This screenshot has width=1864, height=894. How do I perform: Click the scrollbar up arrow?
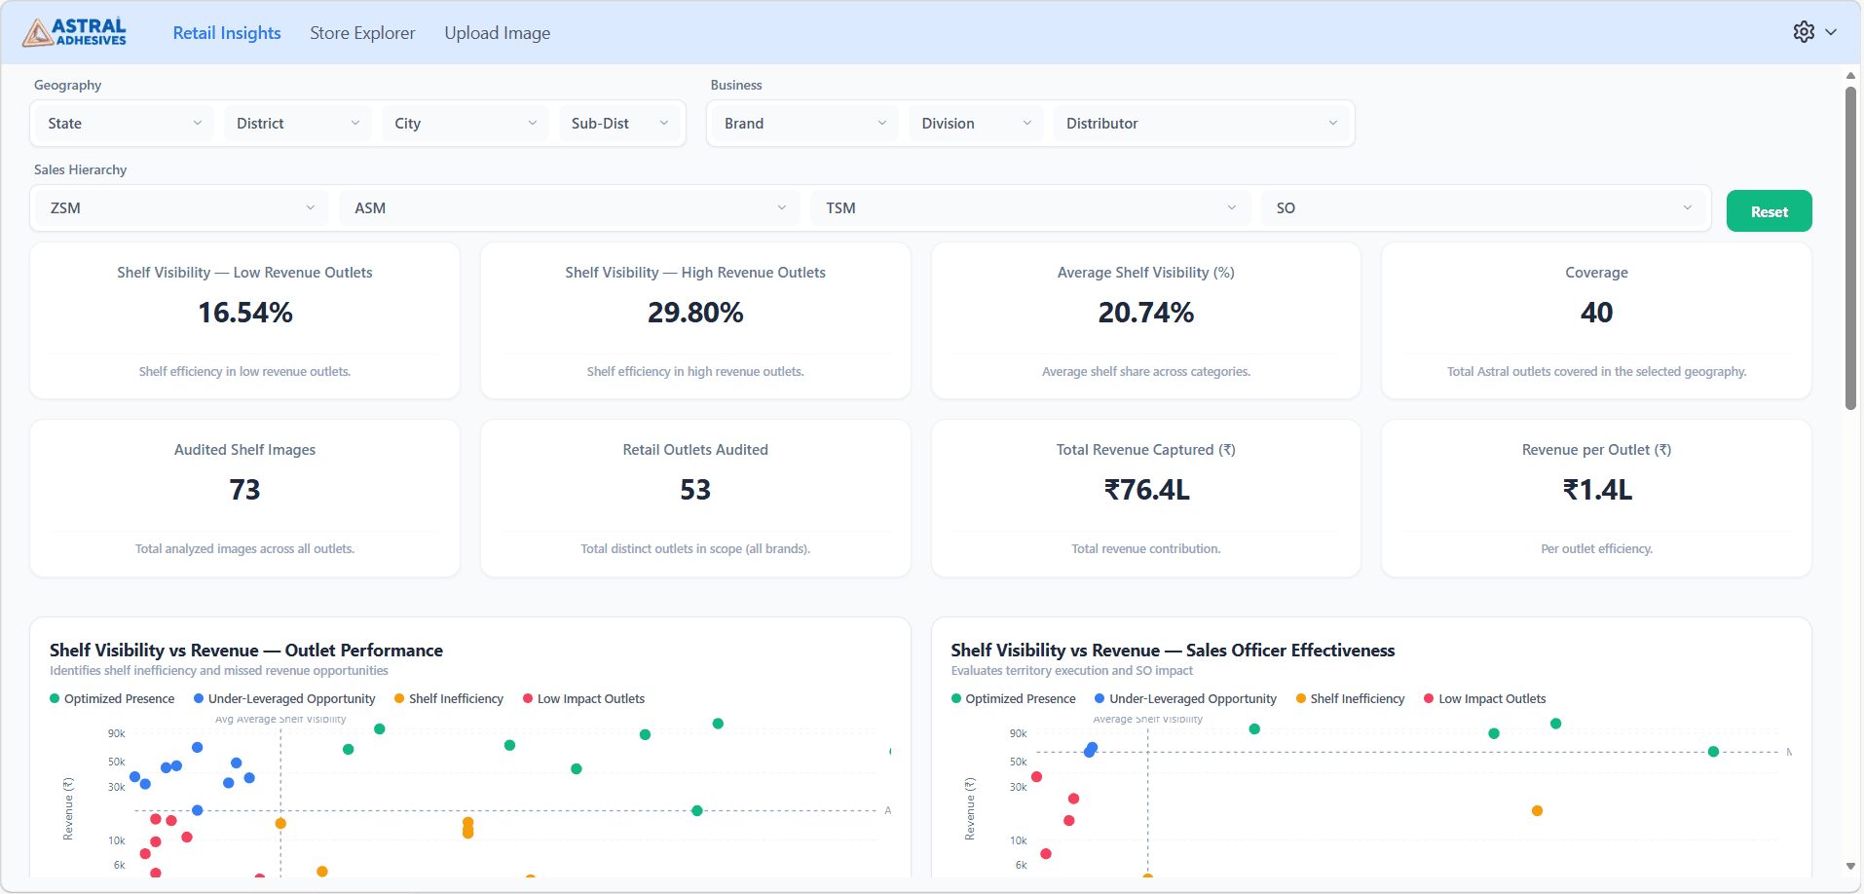(x=1850, y=75)
